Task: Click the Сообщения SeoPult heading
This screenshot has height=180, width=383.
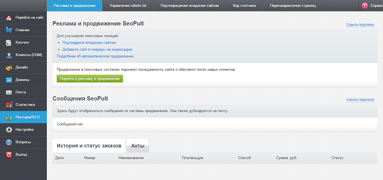Action: 80,98
